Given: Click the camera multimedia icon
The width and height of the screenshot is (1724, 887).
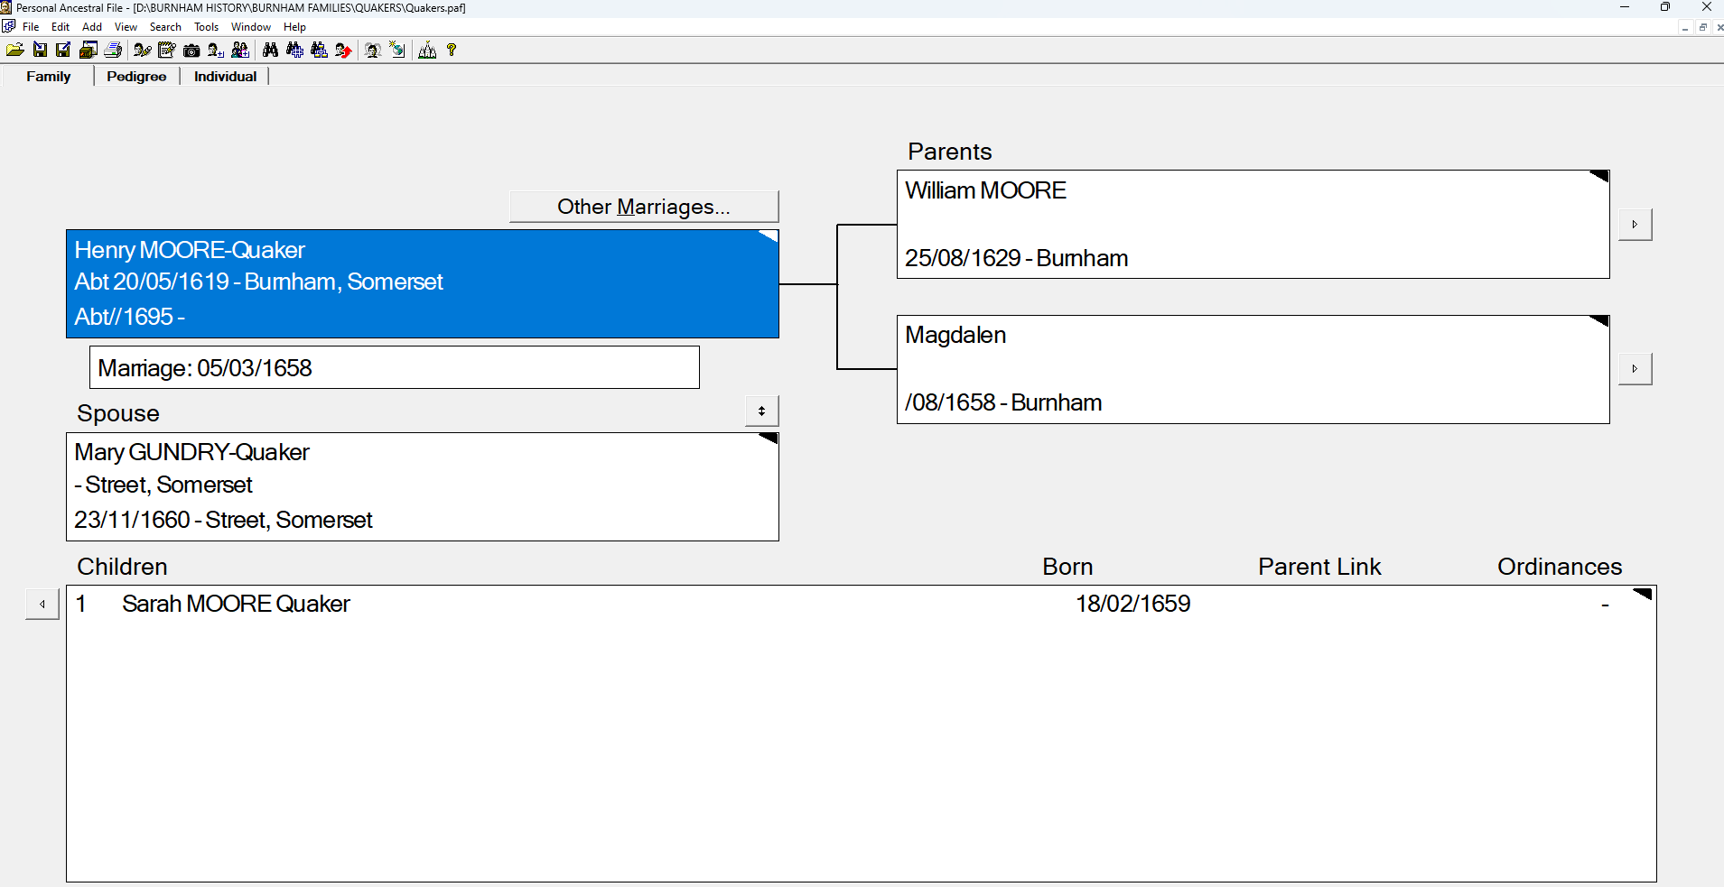Looking at the screenshot, I should [191, 51].
